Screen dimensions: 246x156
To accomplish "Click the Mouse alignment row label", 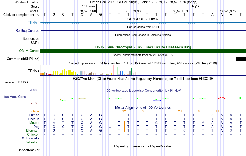I will click(34, 123).
